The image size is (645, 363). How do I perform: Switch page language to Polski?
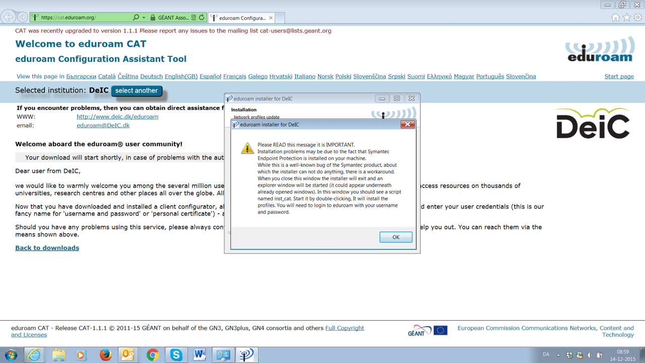[343, 77]
